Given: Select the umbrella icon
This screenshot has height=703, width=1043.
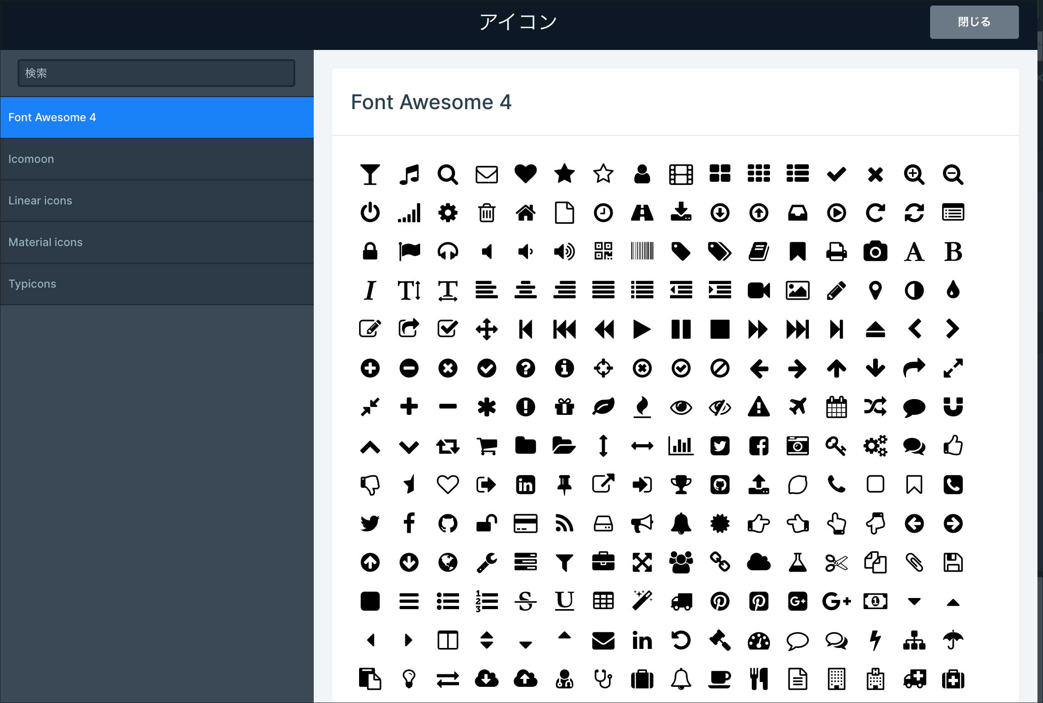Looking at the screenshot, I should 953,640.
